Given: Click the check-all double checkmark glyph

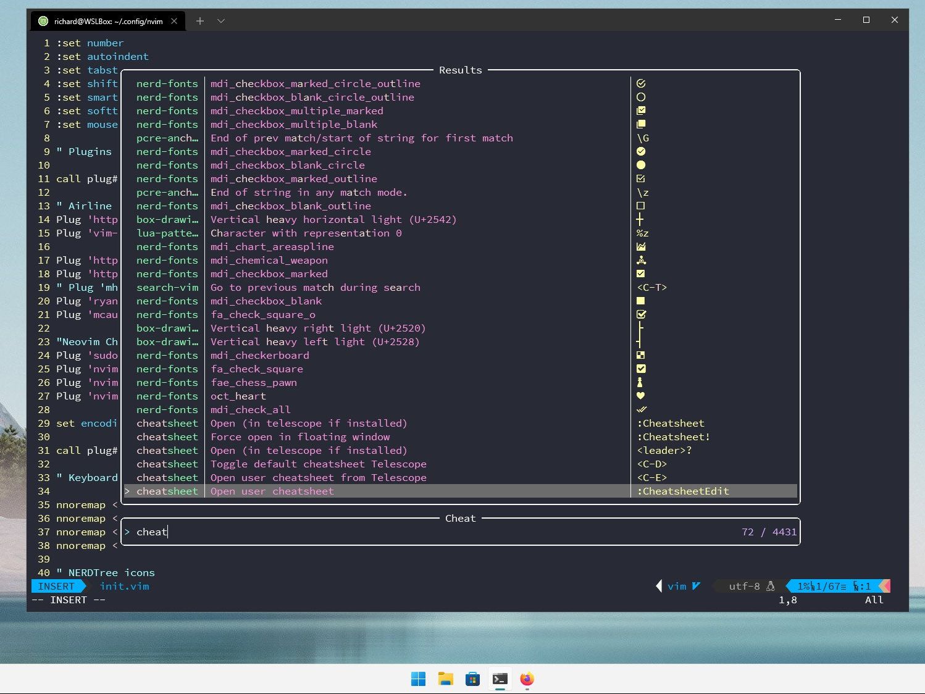Looking at the screenshot, I should (x=642, y=410).
